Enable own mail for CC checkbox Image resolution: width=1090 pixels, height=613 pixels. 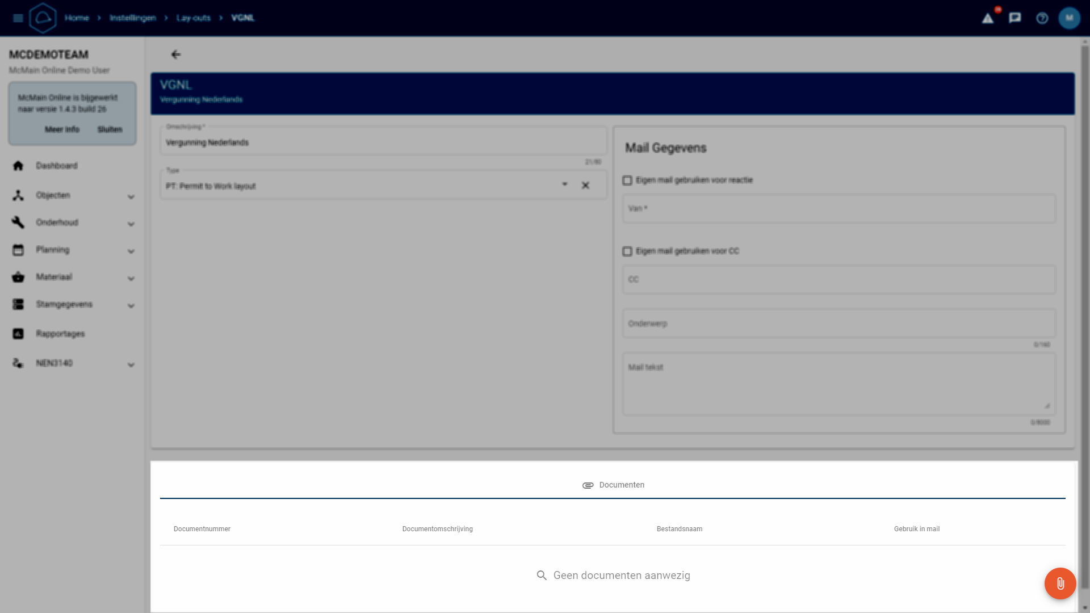pos(627,251)
